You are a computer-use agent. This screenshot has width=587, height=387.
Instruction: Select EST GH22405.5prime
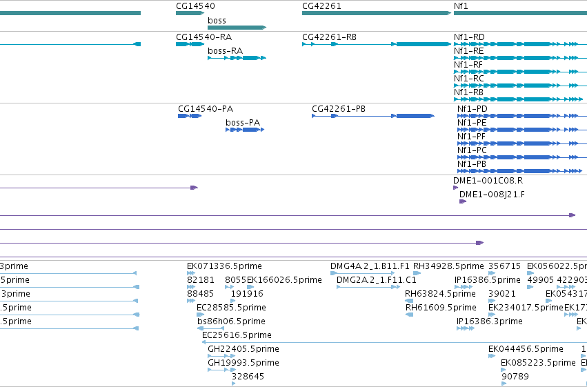221,357
